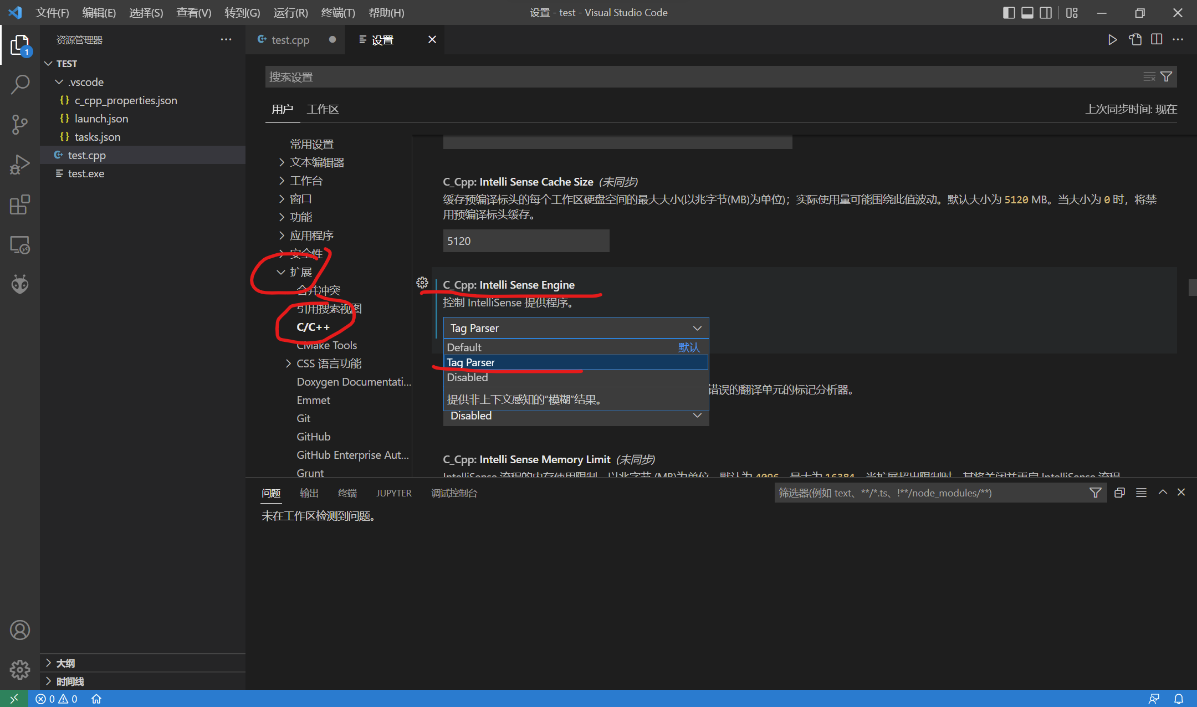Expand the 大纲 section
The width and height of the screenshot is (1197, 707).
49,663
